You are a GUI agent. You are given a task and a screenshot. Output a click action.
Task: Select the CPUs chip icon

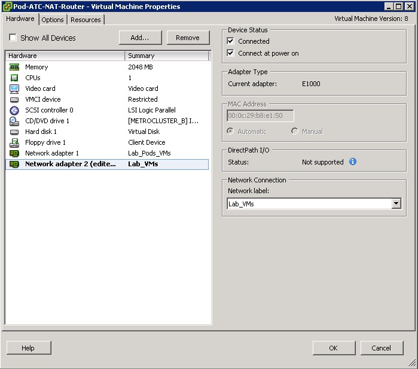click(14, 78)
